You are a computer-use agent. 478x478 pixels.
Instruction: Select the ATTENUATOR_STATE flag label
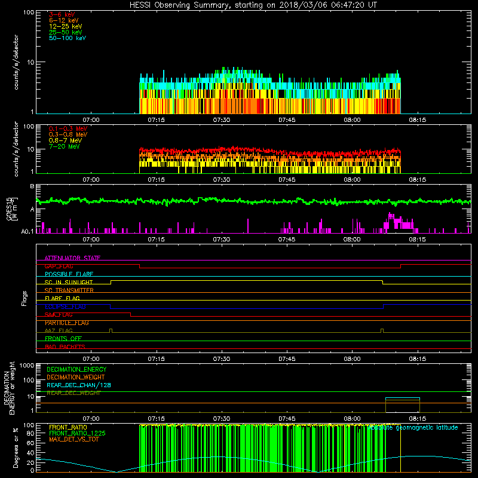pos(72,258)
